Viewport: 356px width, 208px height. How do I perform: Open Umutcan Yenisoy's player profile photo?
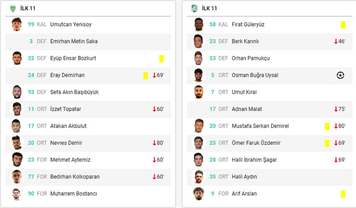[17, 24]
